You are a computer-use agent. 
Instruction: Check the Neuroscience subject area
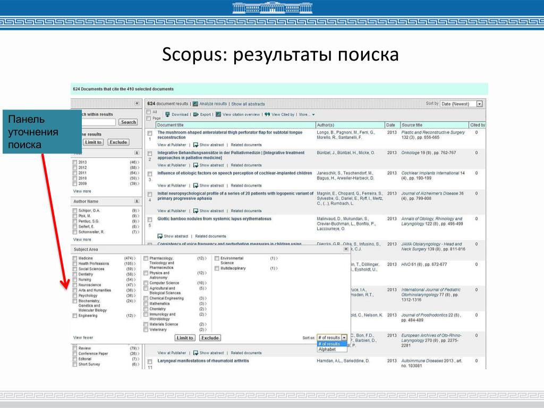[x=74, y=285]
